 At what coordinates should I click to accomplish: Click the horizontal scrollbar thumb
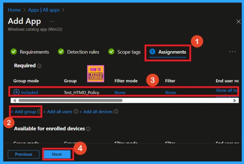point(71,101)
